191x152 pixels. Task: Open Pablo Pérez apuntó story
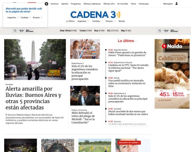point(127,54)
